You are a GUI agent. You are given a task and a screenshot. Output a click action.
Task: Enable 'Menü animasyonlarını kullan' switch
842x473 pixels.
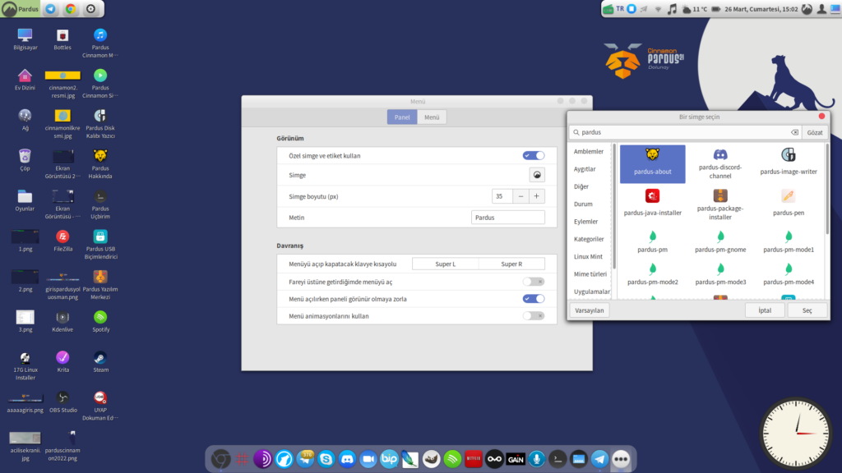click(533, 316)
